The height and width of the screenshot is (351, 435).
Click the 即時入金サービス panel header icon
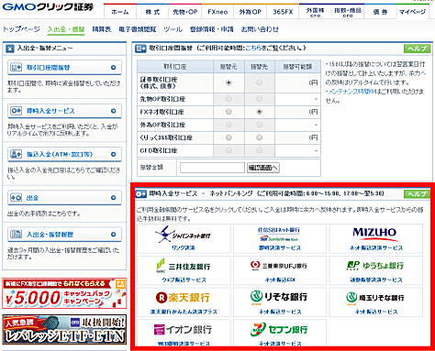pos(140,193)
